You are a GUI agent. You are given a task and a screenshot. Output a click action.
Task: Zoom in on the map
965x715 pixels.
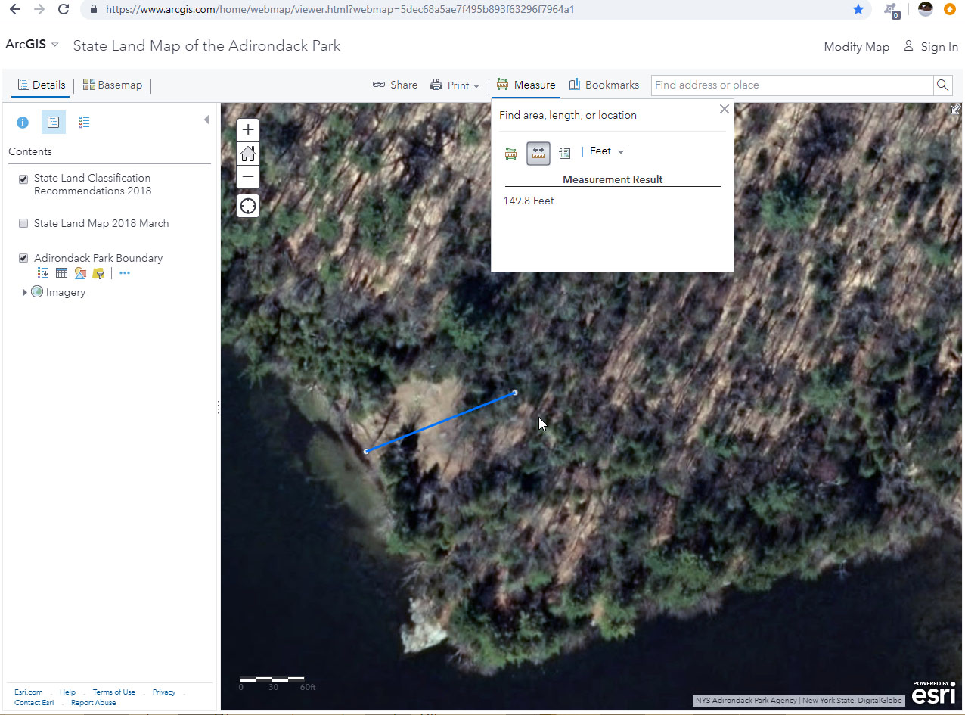click(248, 130)
